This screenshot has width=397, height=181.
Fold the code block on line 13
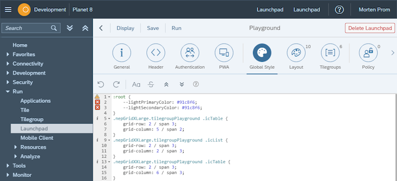click(109, 162)
